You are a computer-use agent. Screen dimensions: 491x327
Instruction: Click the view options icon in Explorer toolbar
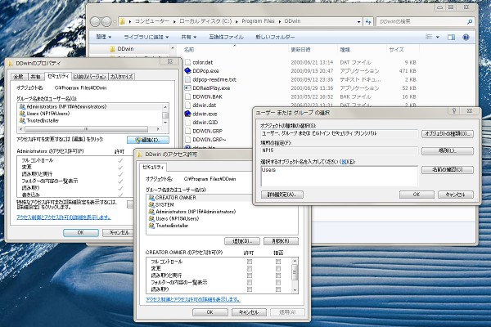[x=429, y=37]
